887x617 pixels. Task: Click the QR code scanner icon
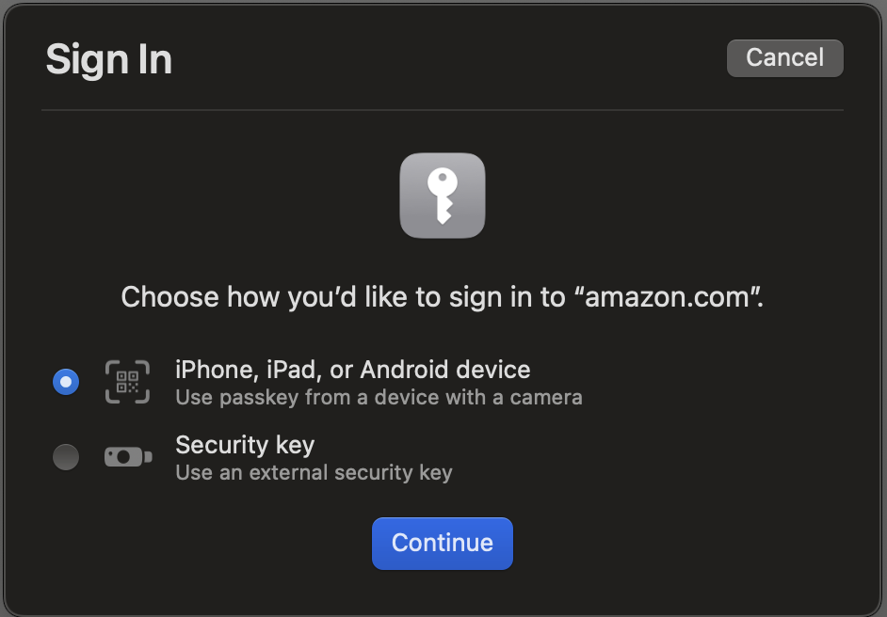127,382
